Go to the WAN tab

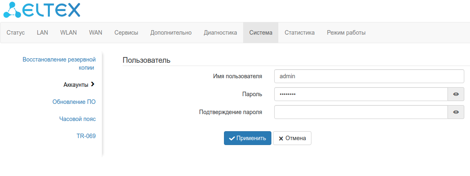tap(96, 33)
